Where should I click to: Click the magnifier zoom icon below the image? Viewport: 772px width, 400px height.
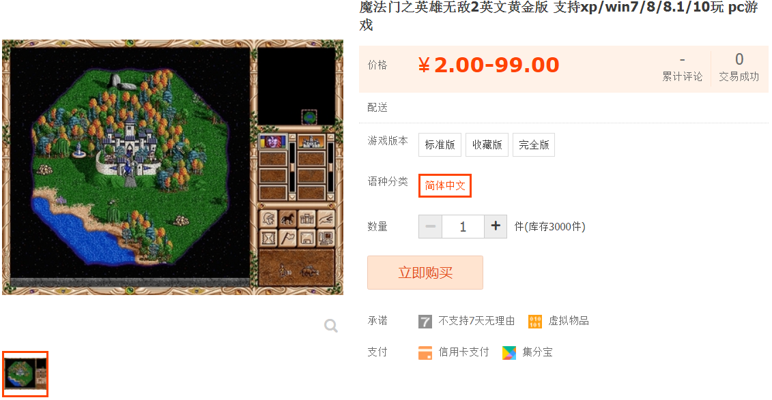331,325
